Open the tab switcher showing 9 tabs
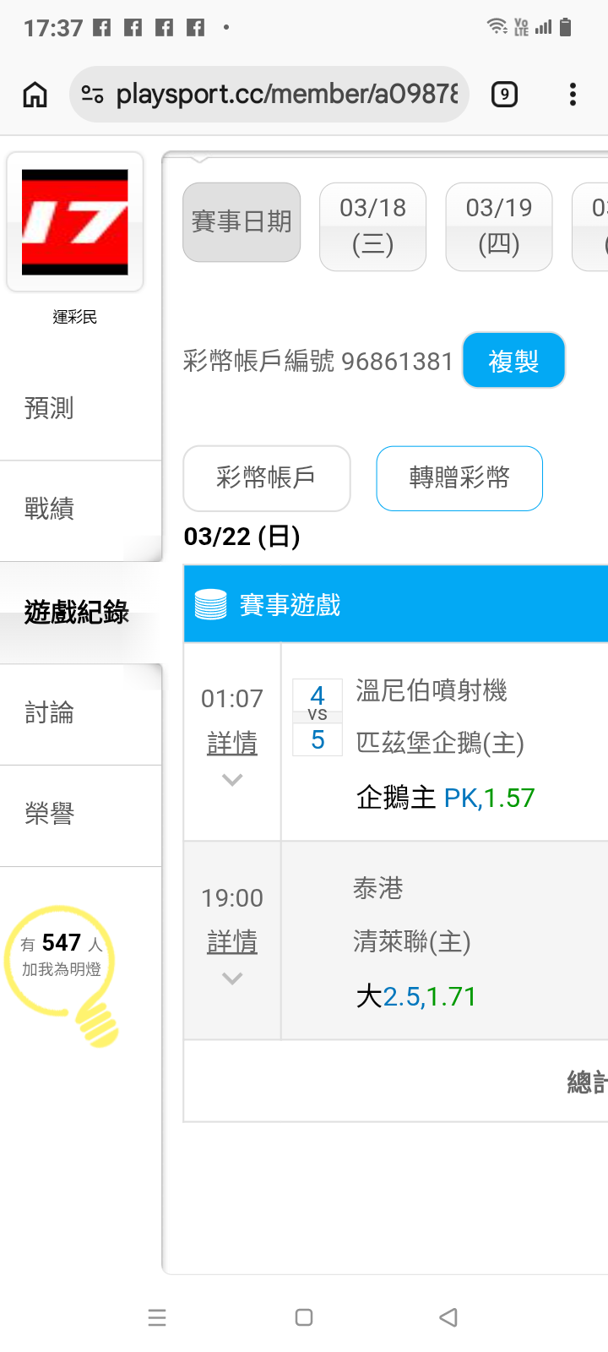The width and height of the screenshot is (608, 1352). pyautogui.click(x=504, y=95)
